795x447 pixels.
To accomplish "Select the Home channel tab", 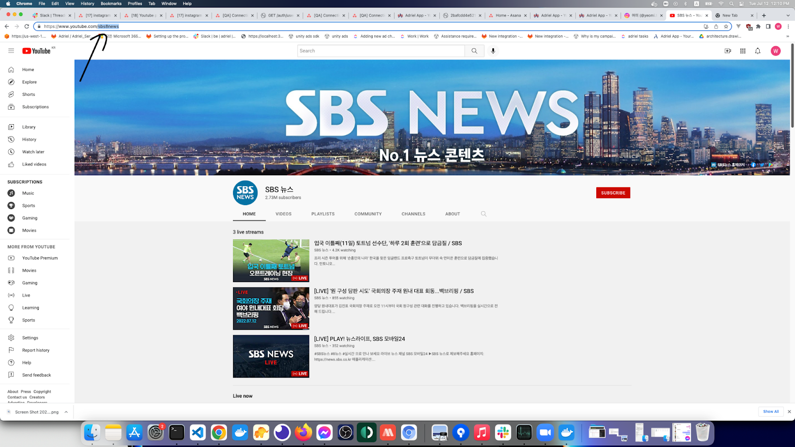I will [x=249, y=214].
